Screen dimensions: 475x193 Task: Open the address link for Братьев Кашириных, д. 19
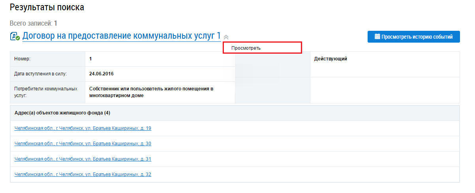(83, 128)
